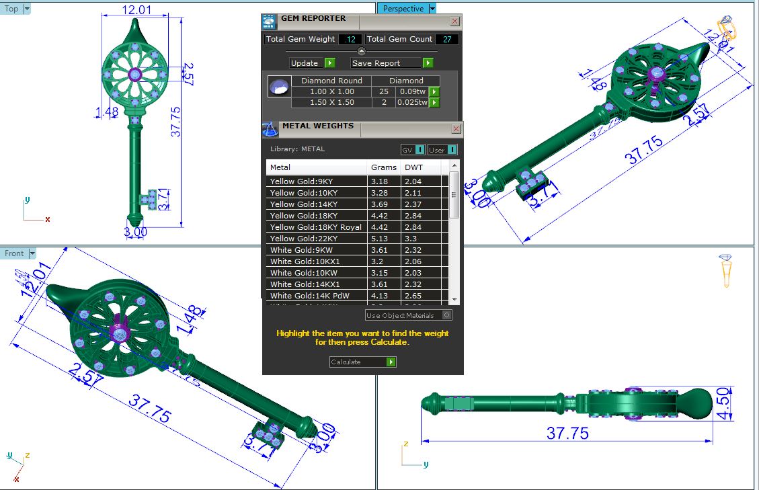Select the Yellow Gold:18KY Royal row
This screenshot has height=490, width=759.
[x=357, y=227]
